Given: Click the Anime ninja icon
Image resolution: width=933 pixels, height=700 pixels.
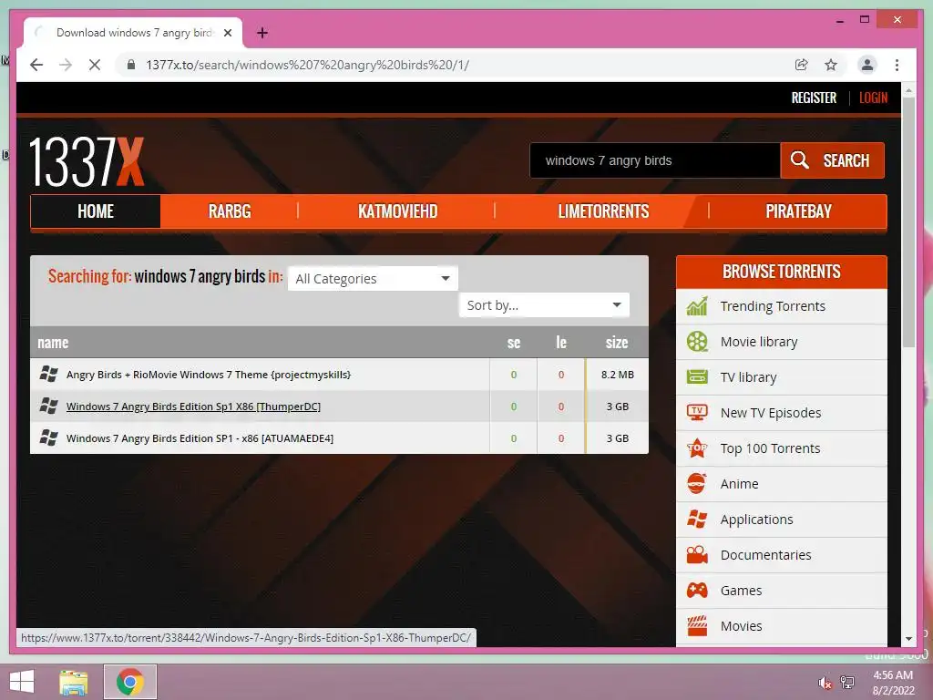Looking at the screenshot, I should 697,483.
